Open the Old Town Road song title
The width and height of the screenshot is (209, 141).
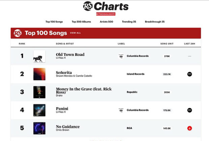pos(70,54)
